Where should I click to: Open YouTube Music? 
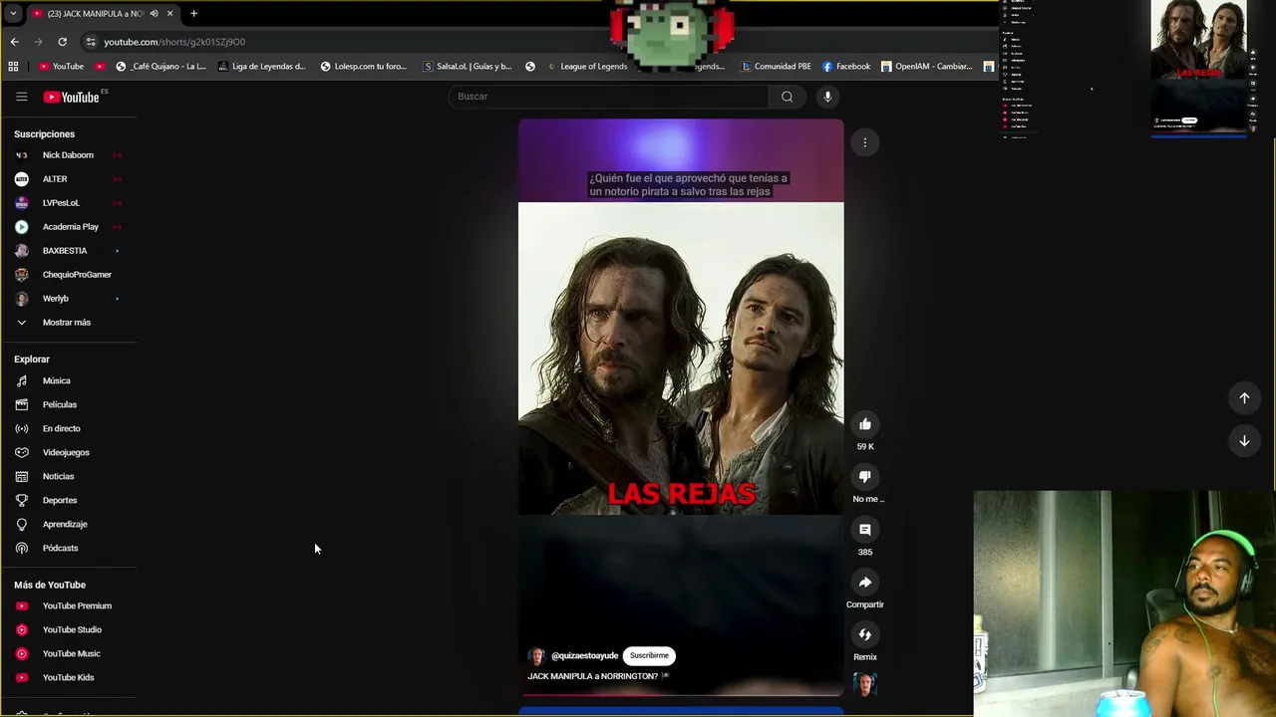click(x=70, y=654)
